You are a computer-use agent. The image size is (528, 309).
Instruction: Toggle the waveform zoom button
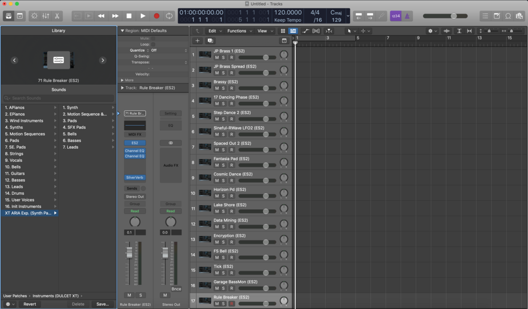pos(447,31)
